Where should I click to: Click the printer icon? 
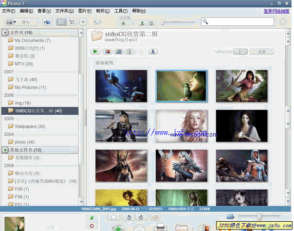pos(161,227)
